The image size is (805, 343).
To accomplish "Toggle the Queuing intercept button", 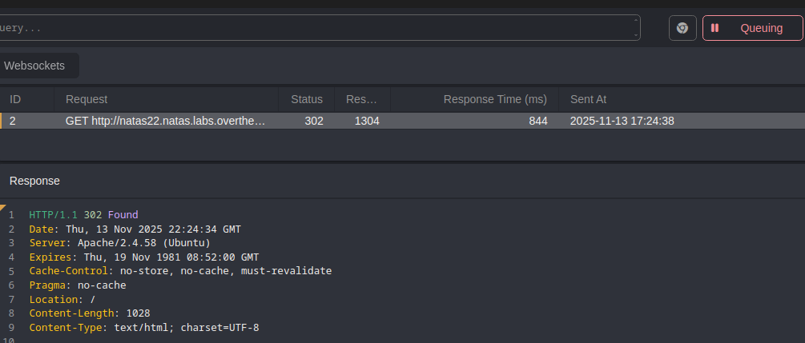I will pos(752,28).
